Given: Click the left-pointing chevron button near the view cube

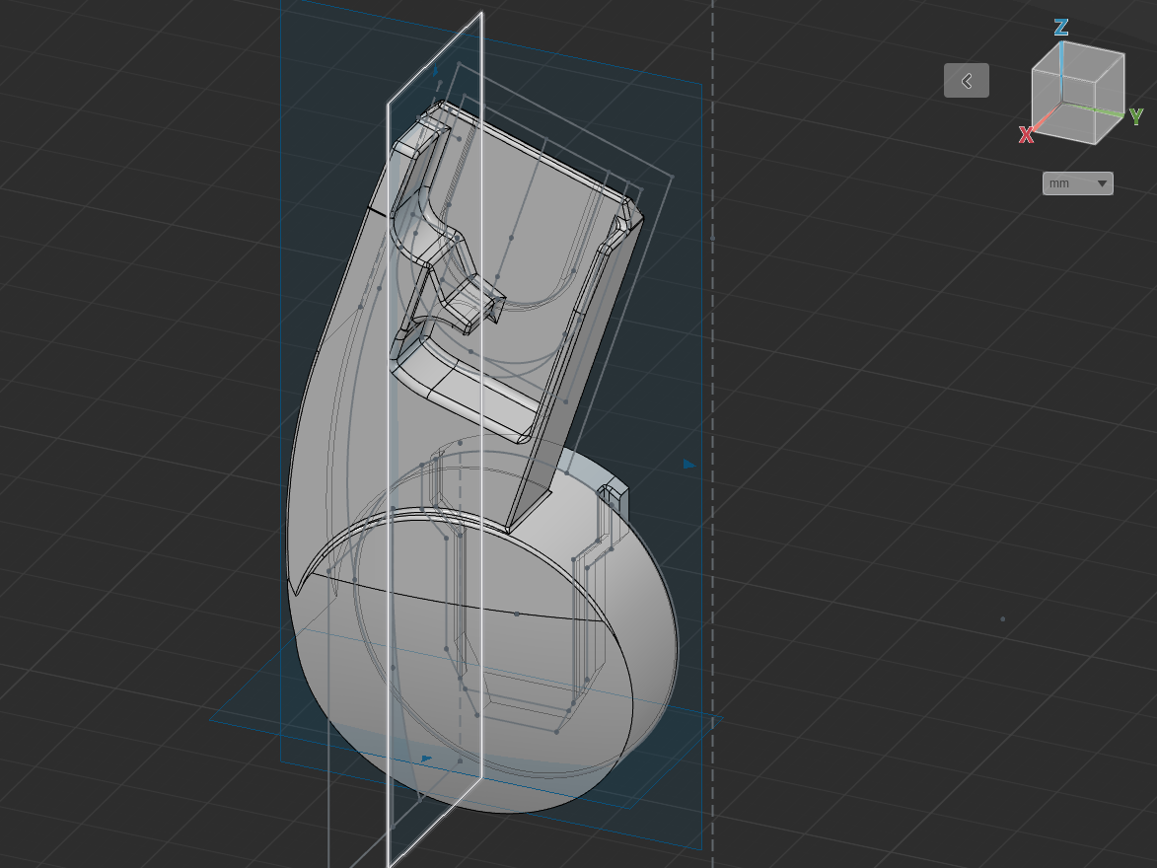Looking at the screenshot, I should [966, 81].
